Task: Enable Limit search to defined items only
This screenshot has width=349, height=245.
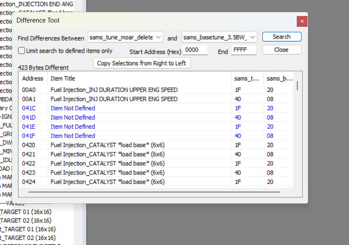Action: [22, 51]
